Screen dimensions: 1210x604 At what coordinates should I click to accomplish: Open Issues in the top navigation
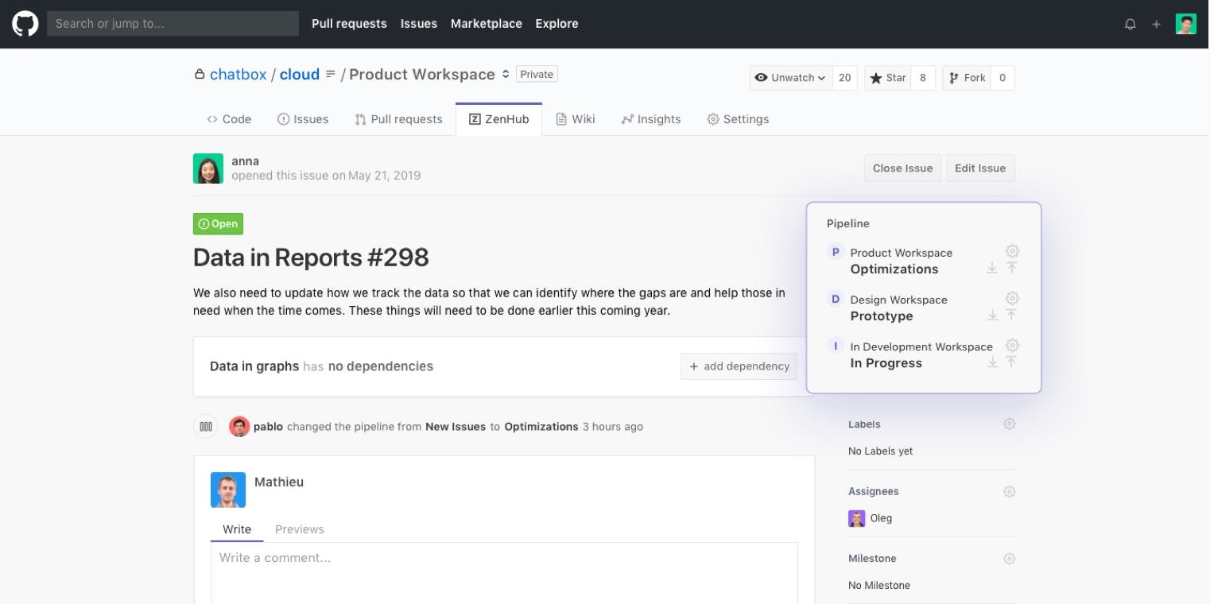pyautogui.click(x=419, y=24)
